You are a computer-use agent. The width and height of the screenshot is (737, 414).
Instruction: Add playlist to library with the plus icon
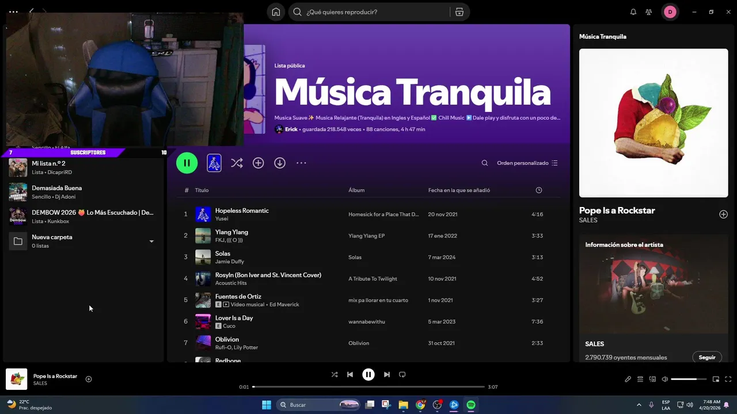point(259,163)
